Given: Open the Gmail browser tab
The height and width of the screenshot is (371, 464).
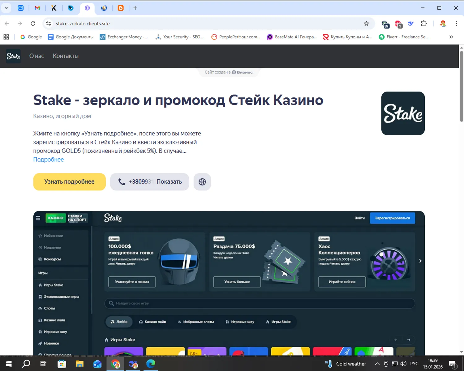Looking at the screenshot, I should pos(37,8).
